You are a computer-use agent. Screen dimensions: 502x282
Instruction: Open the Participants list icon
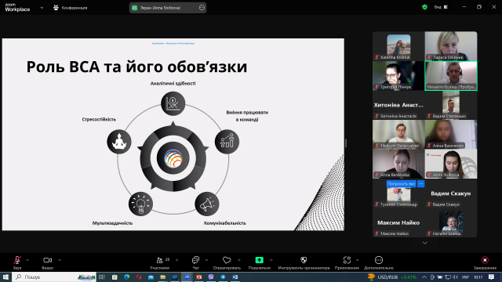pyautogui.click(x=159, y=260)
